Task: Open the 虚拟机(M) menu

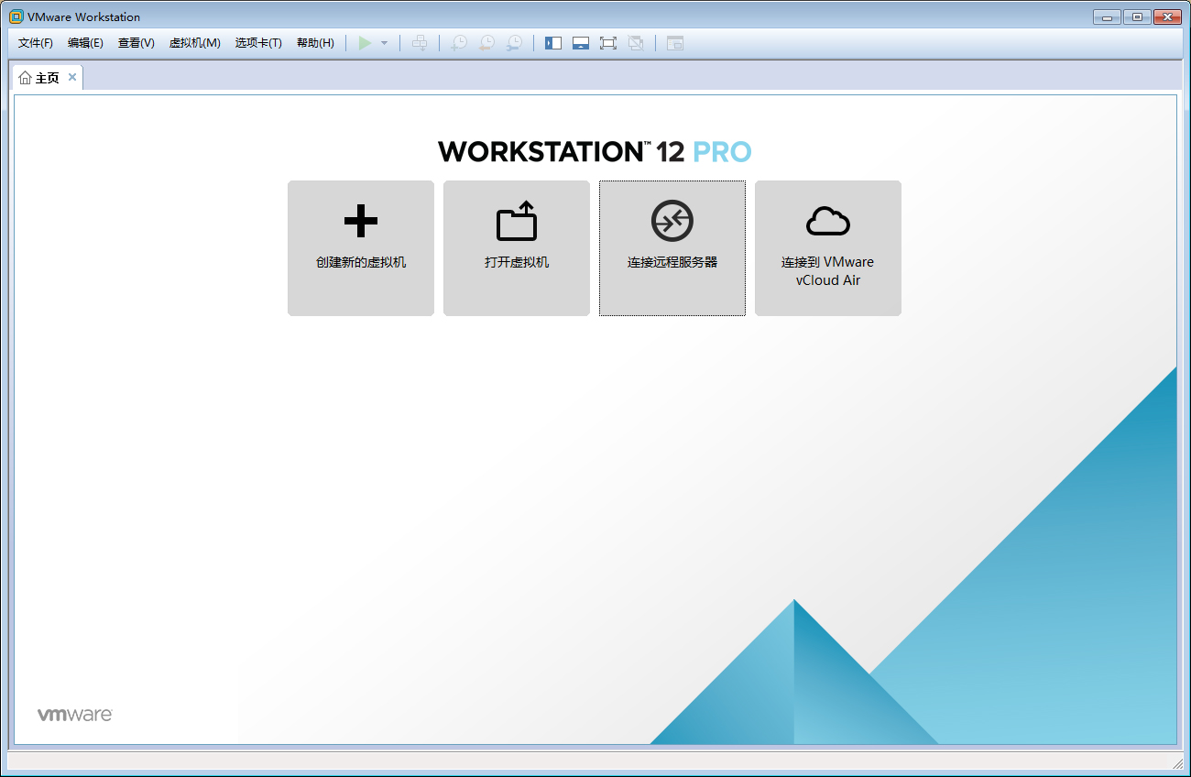Action: click(195, 42)
